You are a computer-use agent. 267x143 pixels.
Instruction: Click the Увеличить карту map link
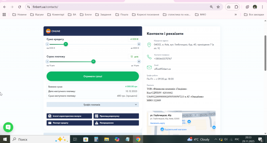point(157,123)
